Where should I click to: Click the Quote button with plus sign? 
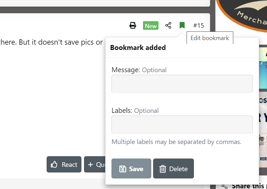pos(95,165)
